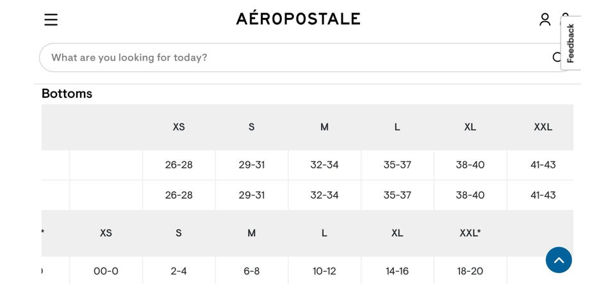Open the user account icon
615x284 pixels.
(545, 19)
